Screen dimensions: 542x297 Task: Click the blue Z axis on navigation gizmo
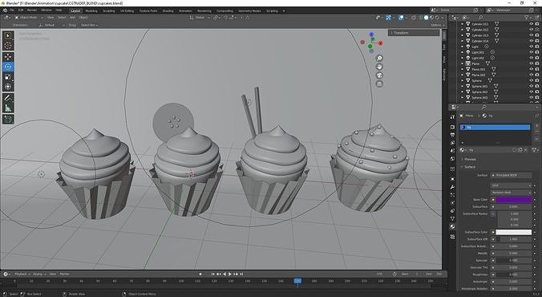(x=371, y=35)
